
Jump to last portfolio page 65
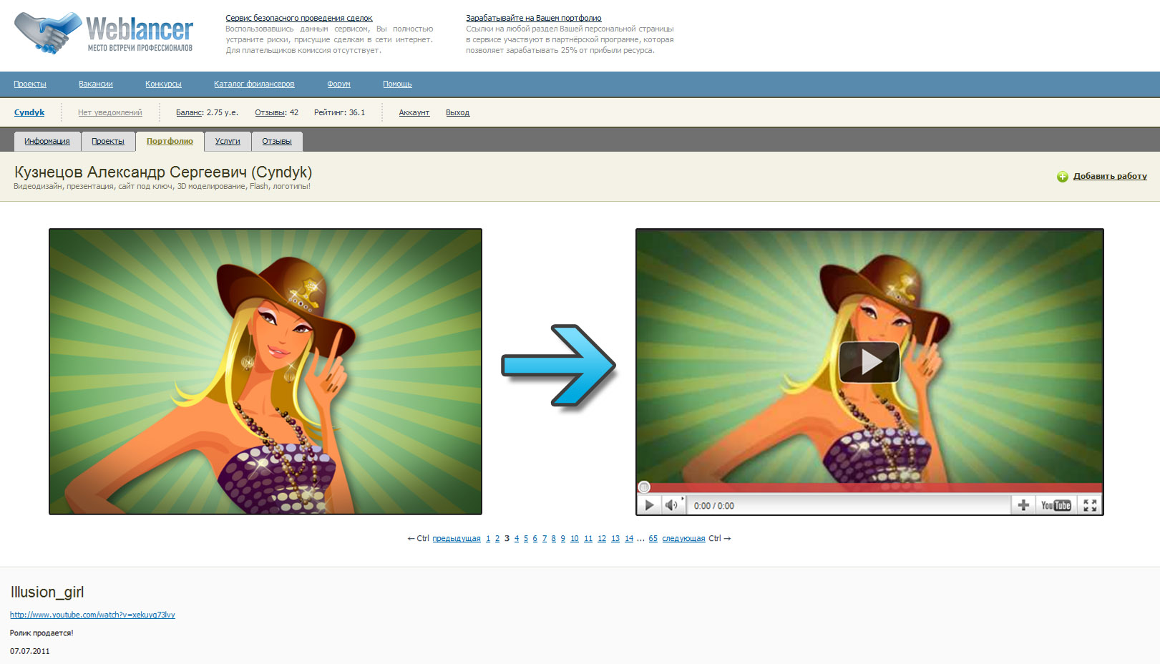click(653, 539)
